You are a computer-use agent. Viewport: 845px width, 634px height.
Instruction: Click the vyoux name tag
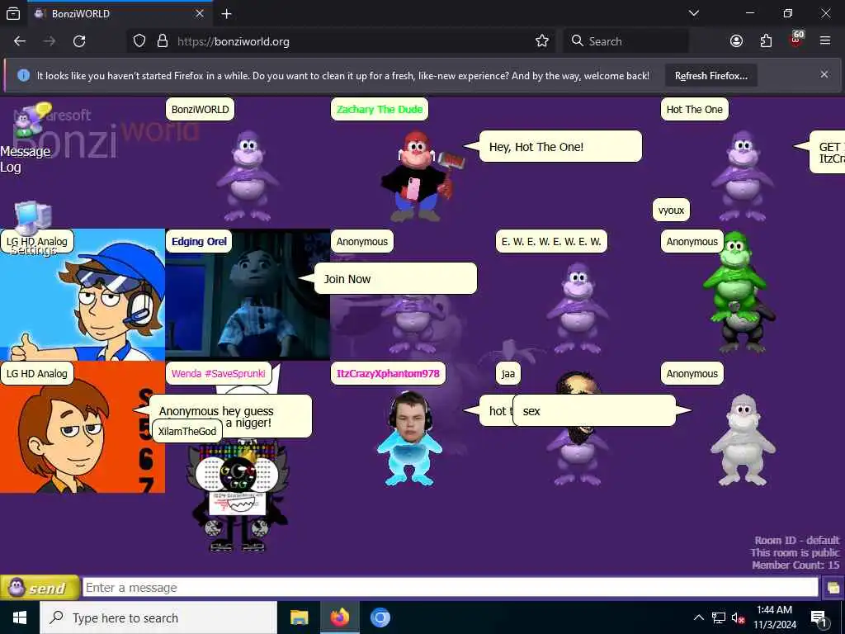click(x=671, y=211)
